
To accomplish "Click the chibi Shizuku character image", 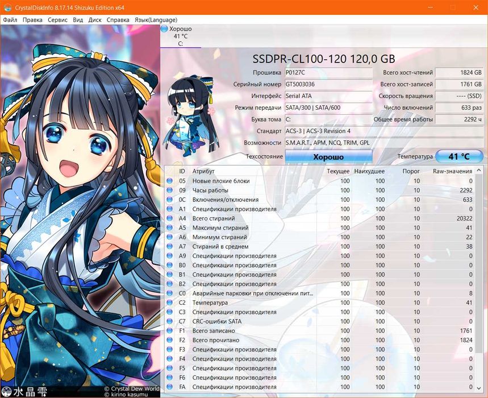I will tap(190, 116).
